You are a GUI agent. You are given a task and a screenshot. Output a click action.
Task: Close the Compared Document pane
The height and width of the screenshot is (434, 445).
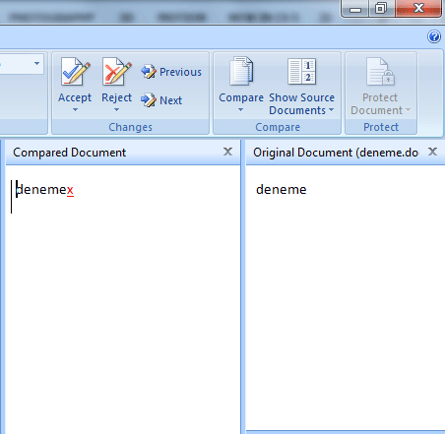(227, 152)
